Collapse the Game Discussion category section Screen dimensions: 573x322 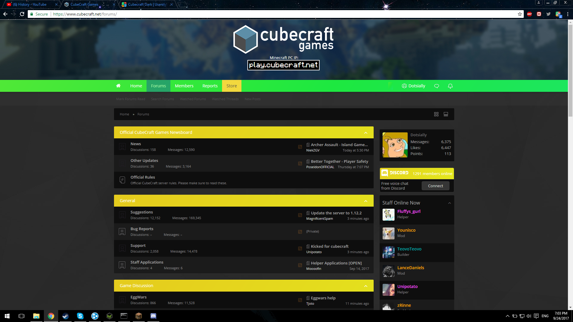[x=366, y=286]
